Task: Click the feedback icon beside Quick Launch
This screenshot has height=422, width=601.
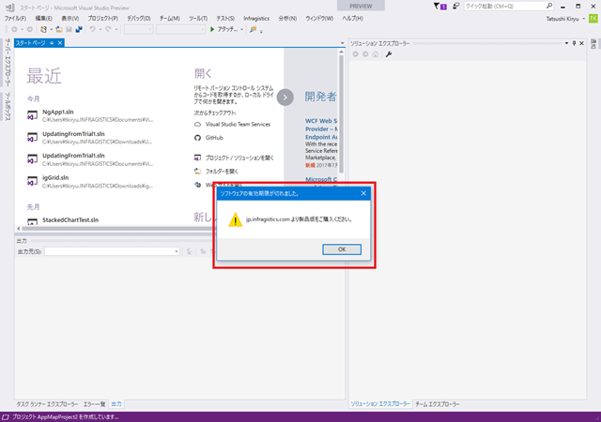Action: click(x=455, y=6)
